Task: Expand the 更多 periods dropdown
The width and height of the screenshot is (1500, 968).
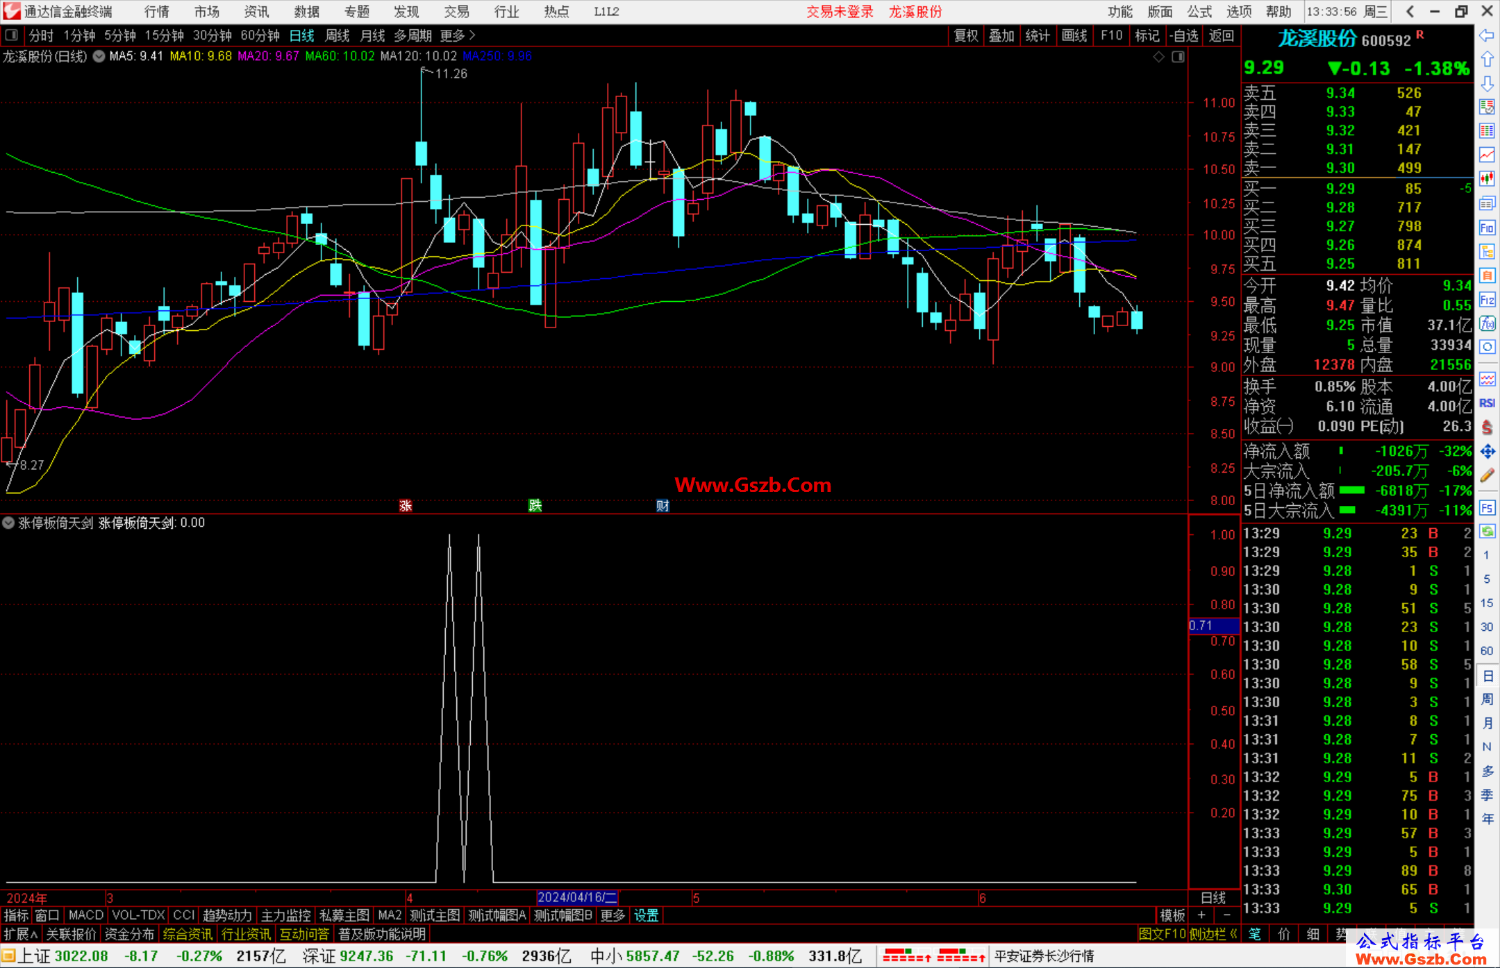Action: (x=458, y=35)
